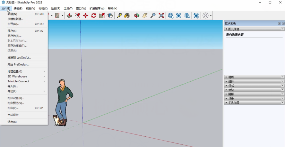Image resolution: width=285 pixels, height=147 pixels.
Task: Click the Send to LayOut toolbar icon
Action: pos(187,15)
